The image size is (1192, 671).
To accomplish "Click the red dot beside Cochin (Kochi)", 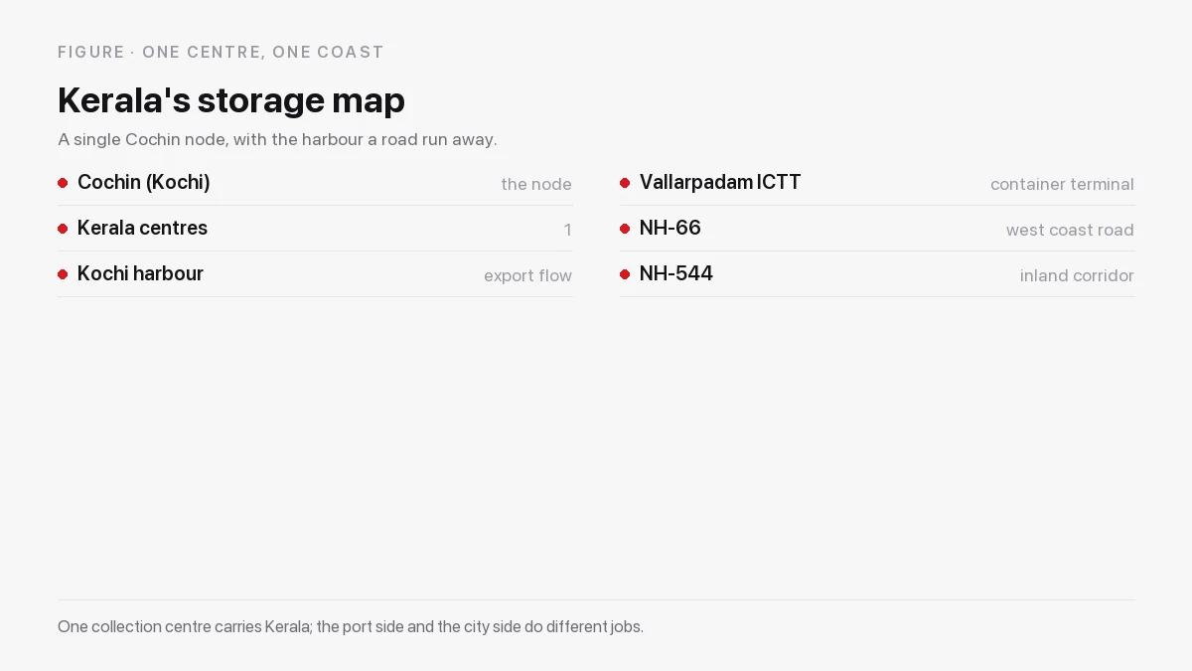I will pos(63,183).
